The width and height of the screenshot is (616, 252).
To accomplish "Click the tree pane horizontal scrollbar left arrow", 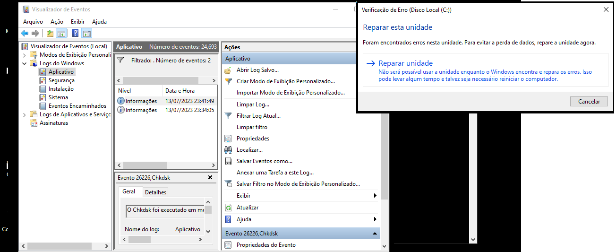I will click(23, 246).
